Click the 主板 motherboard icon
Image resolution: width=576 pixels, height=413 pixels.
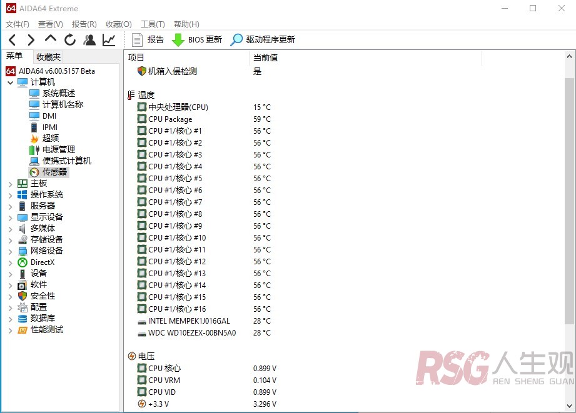[23, 184]
